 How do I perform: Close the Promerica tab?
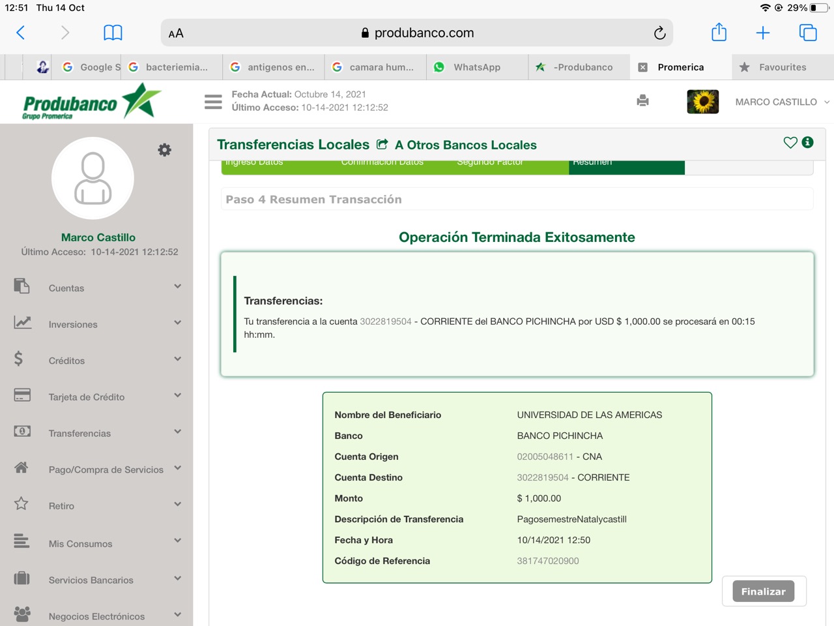click(642, 67)
